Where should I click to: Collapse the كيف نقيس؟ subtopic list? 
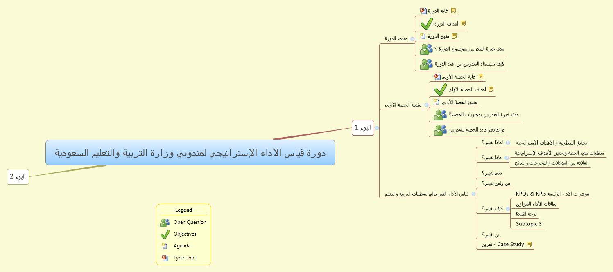pyautogui.click(x=508, y=208)
